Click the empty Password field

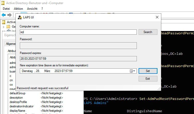coord(78,46)
